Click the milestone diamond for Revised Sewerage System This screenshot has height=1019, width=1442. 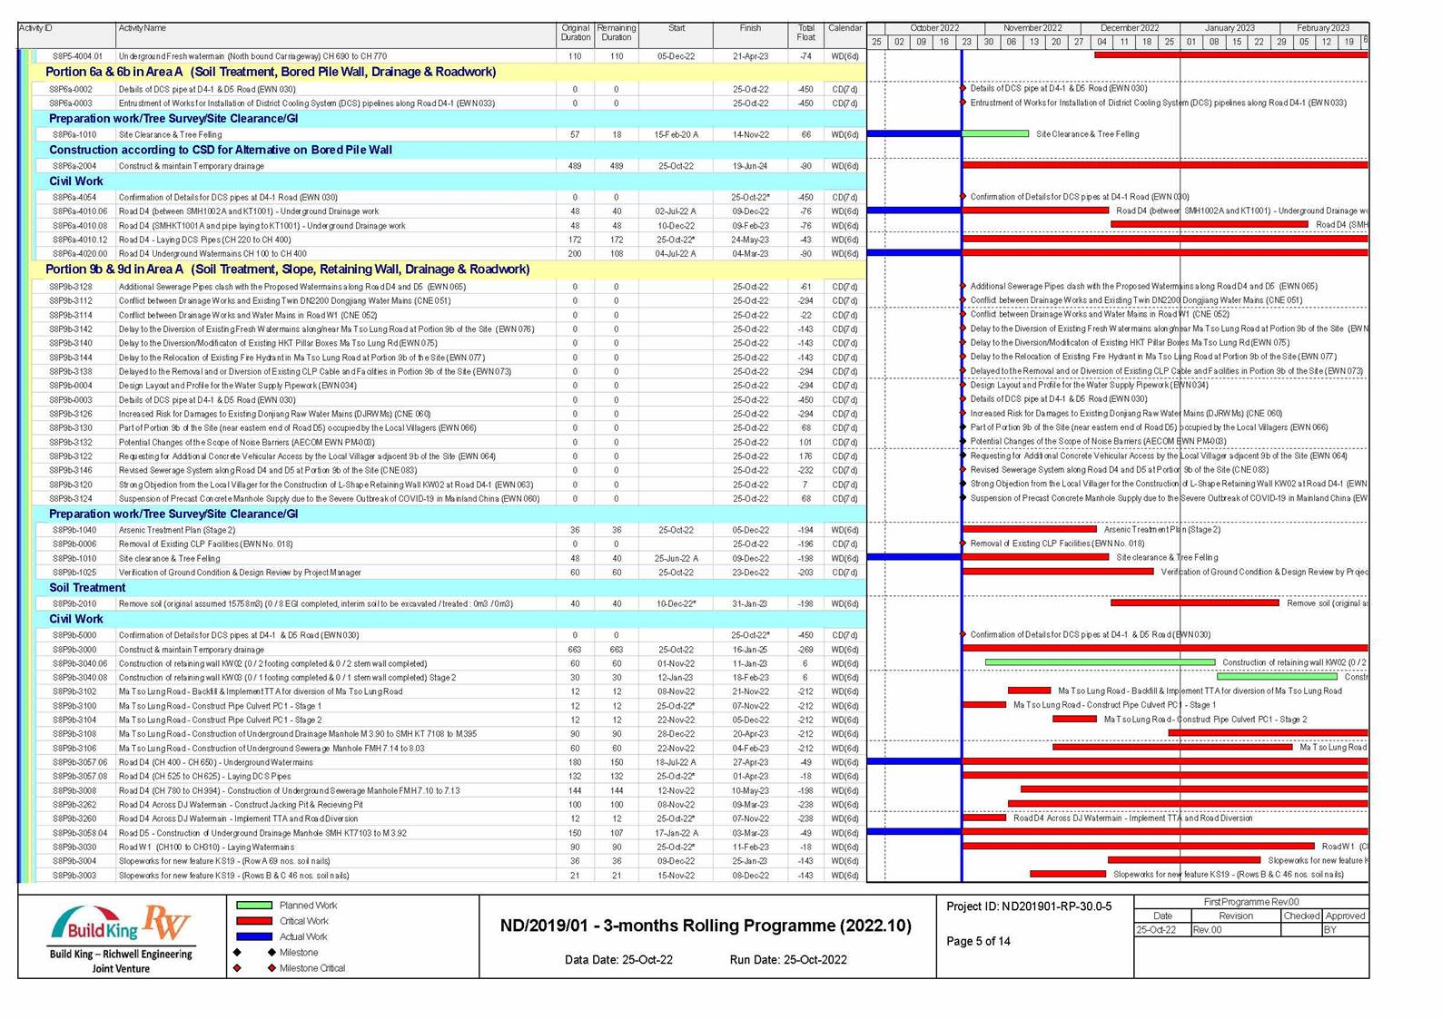pos(963,470)
